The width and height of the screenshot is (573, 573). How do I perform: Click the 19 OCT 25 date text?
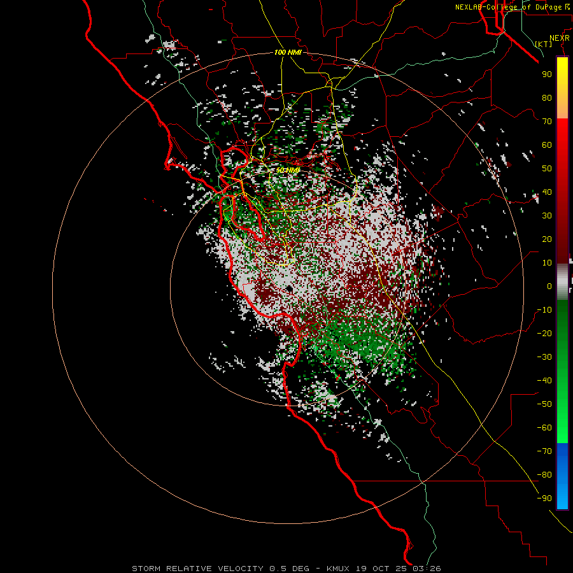tap(381, 569)
